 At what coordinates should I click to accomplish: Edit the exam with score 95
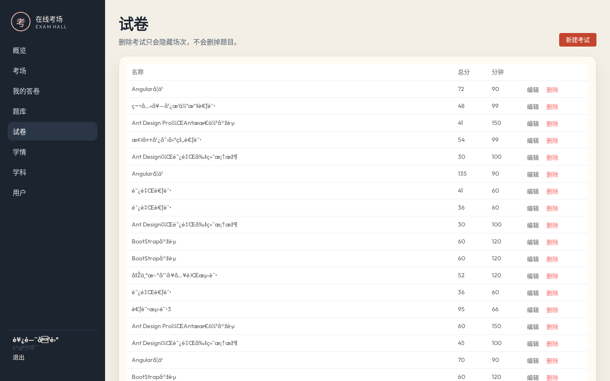tap(533, 310)
